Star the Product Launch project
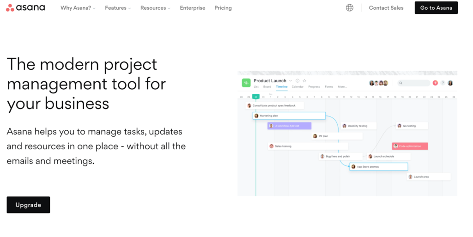 point(304,80)
